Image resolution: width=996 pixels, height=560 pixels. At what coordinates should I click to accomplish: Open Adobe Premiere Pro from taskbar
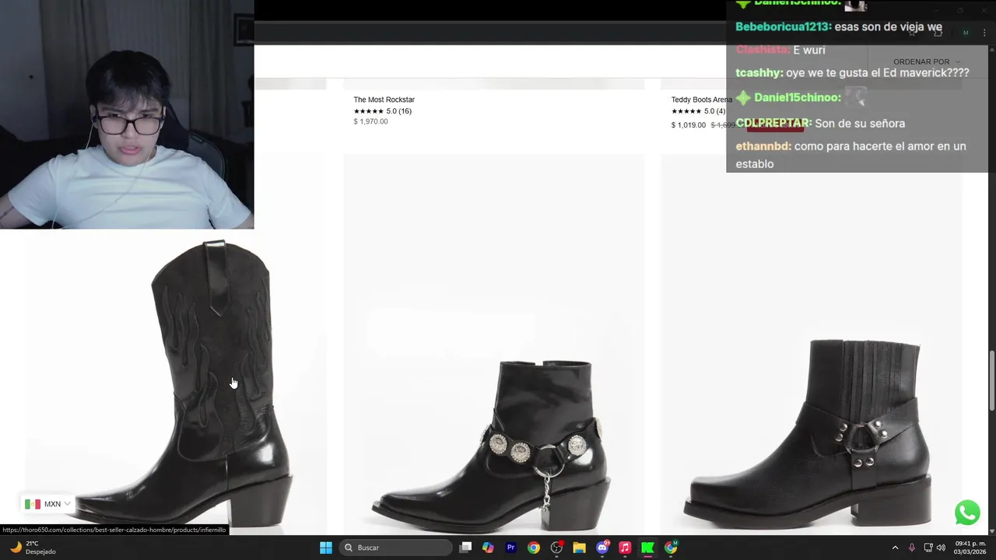pos(510,548)
